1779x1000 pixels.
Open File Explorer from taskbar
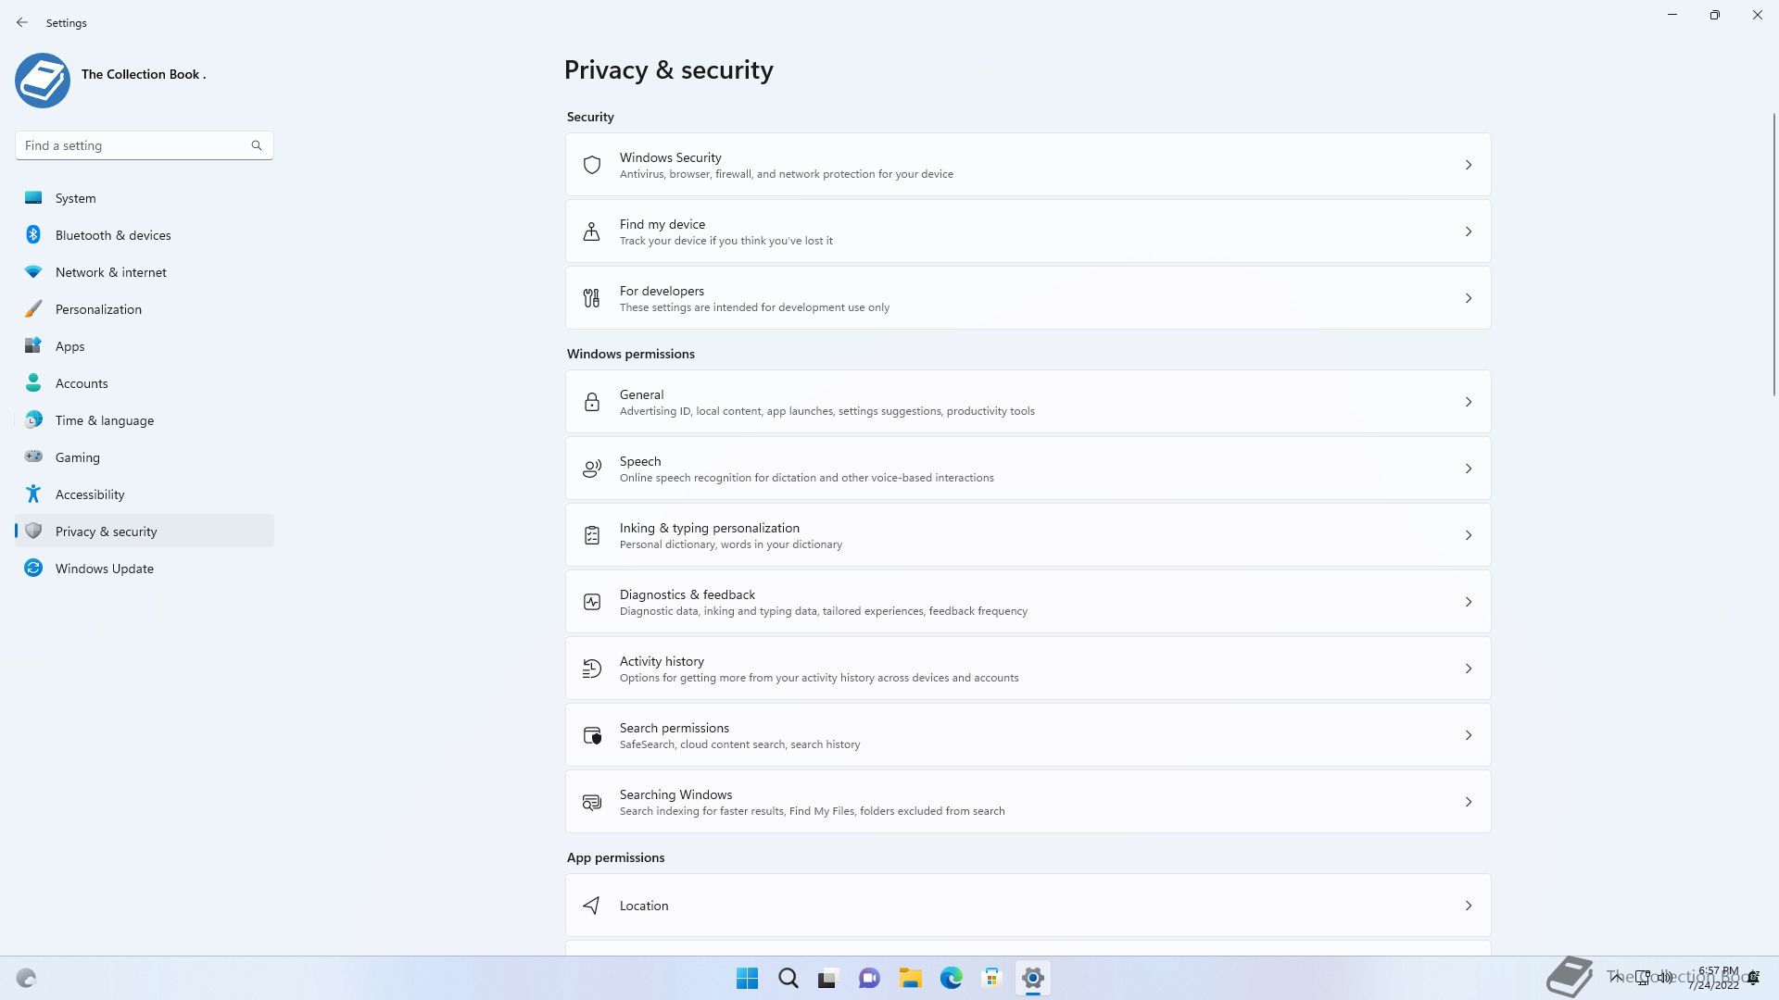(x=910, y=978)
